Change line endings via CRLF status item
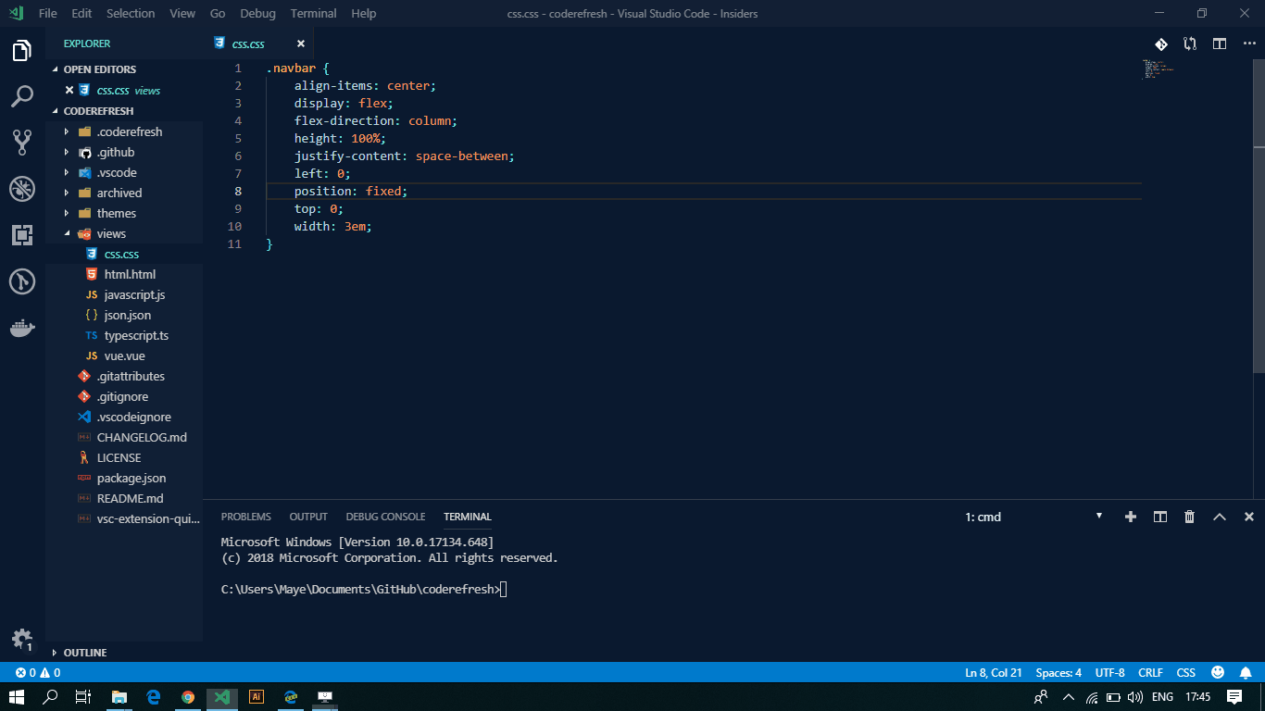 (1150, 673)
